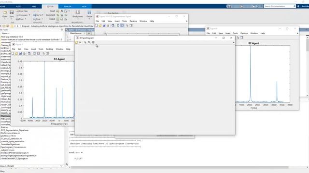Select the fetal-pcg-database-1.0.0 folder
Screen dimensions: 309x173
[12, 37]
